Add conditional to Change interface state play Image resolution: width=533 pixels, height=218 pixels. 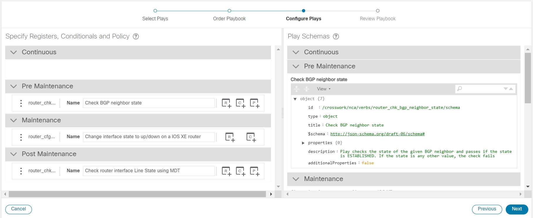(x=251, y=137)
